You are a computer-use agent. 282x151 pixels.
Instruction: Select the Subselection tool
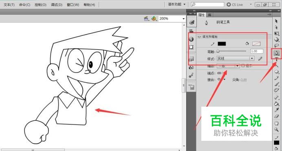[276, 27]
